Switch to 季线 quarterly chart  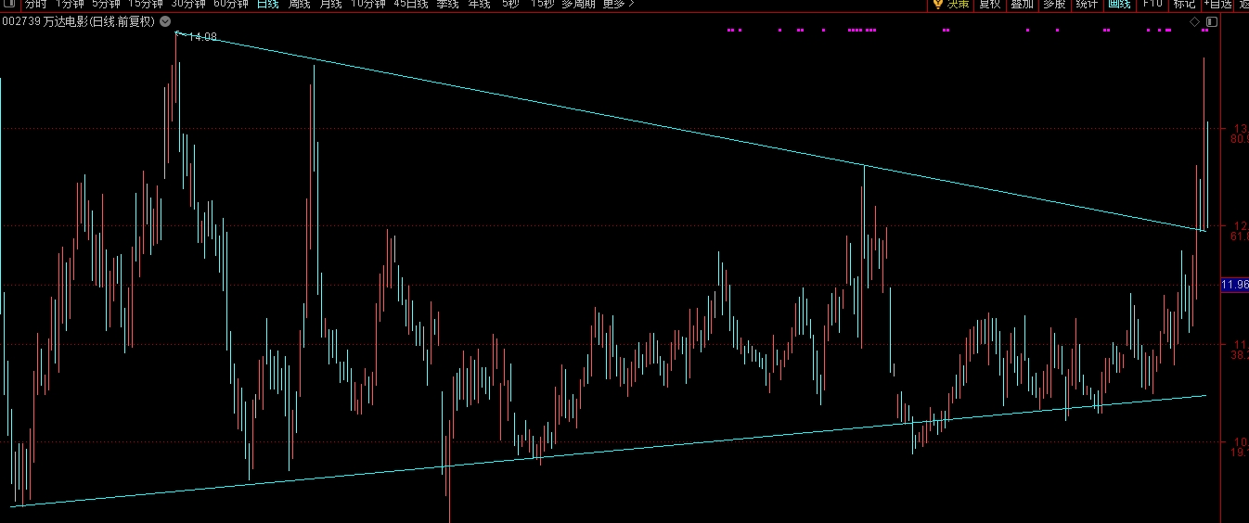pyautogui.click(x=447, y=4)
